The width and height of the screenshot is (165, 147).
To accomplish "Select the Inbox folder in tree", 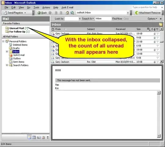I will point(16,52).
